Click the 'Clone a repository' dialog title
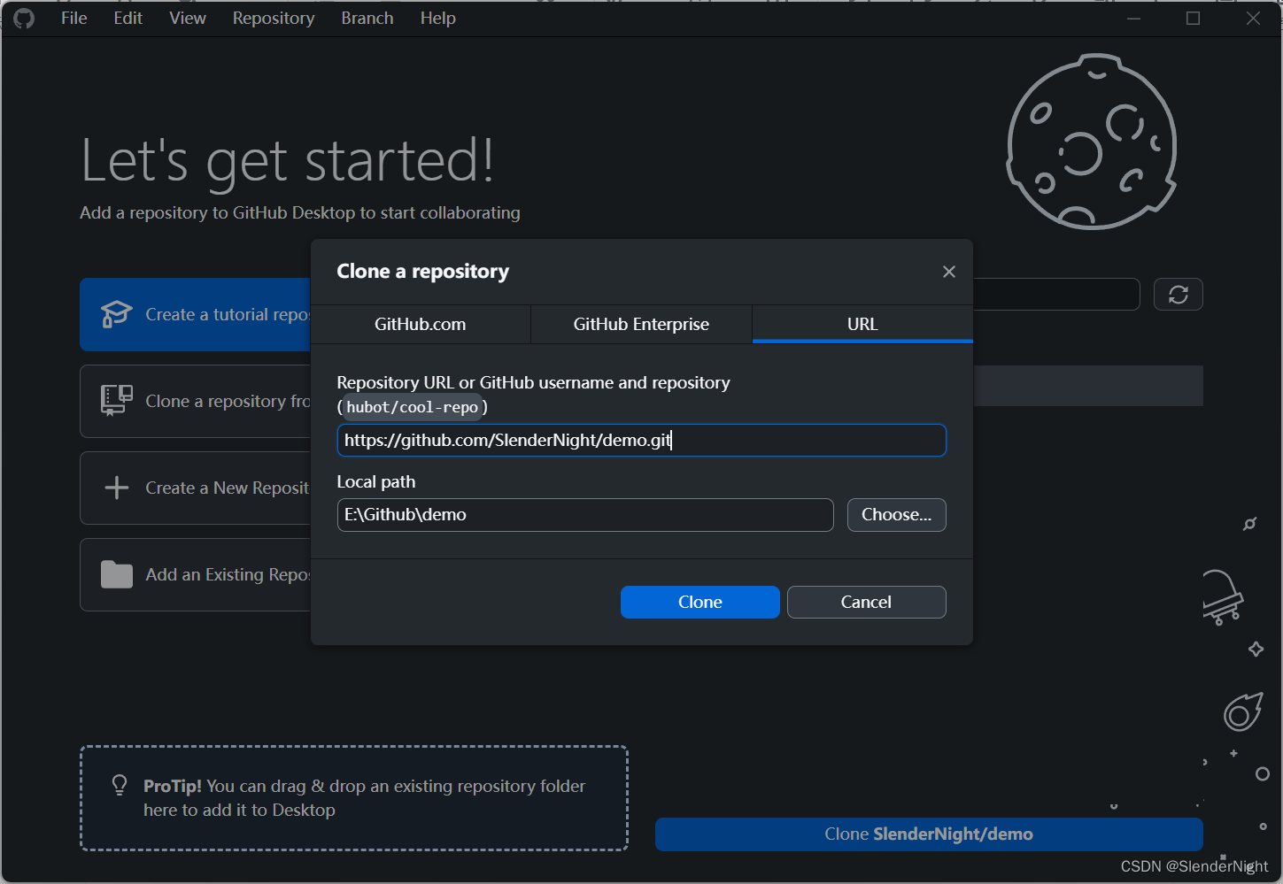 pos(423,272)
